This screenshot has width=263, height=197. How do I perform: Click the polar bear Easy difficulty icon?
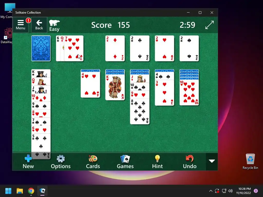click(54, 25)
